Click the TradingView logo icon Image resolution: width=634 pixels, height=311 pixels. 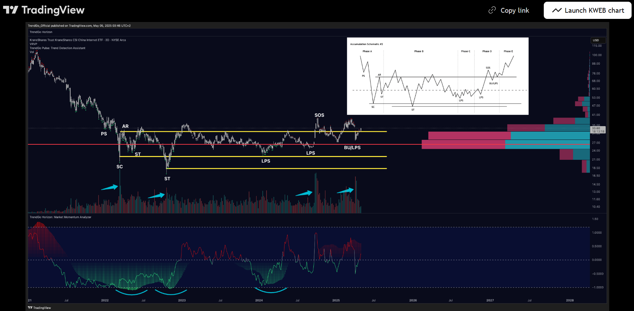(x=10, y=10)
